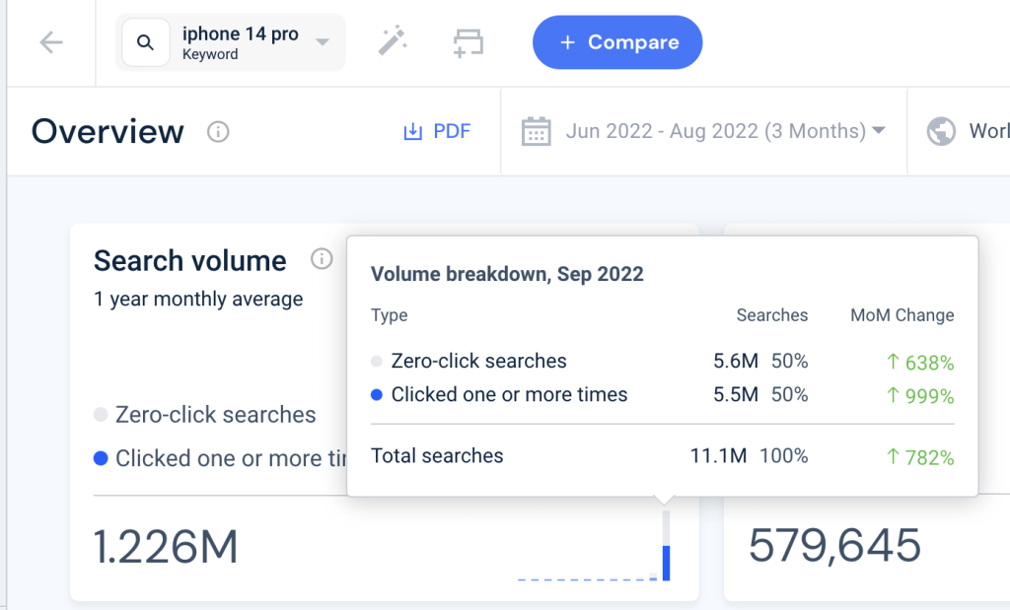
Task: Click the 579,645 metric value
Action: tap(834, 546)
